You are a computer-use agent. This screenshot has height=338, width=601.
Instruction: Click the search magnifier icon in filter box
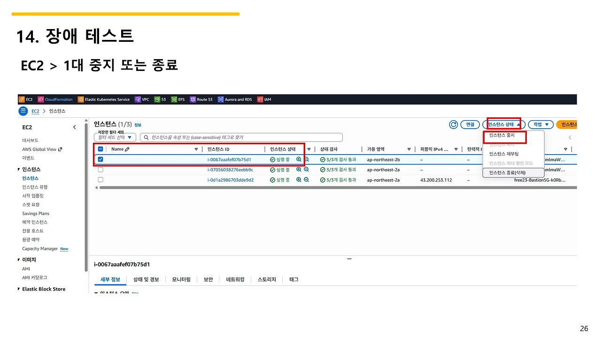[146, 138]
